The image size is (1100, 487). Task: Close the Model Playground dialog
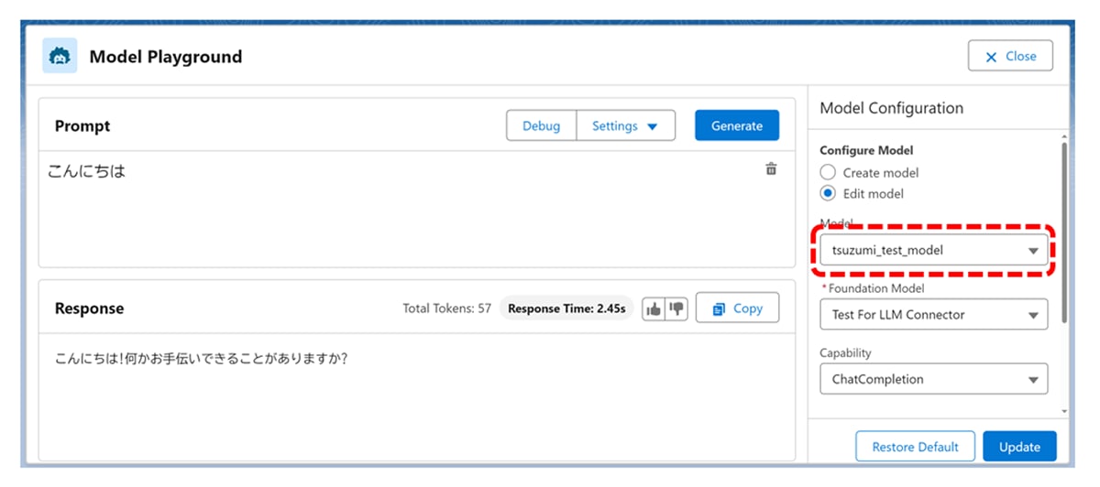(x=1010, y=56)
